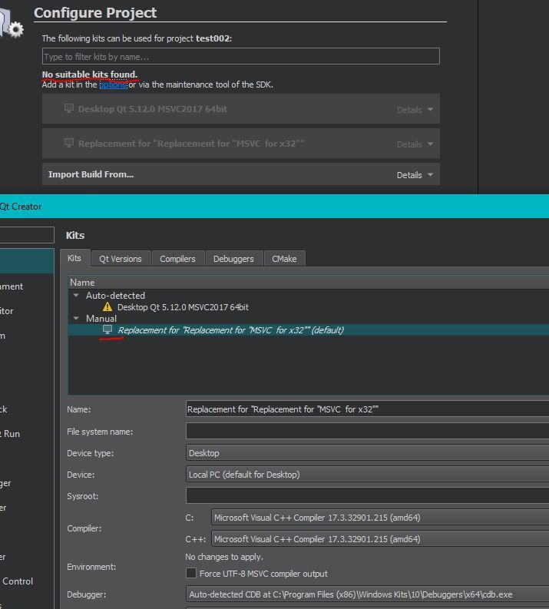Image resolution: width=549 pixels, height=609 pixels.
Task: Click the filter kits by name field
Action: coord(241,56)
